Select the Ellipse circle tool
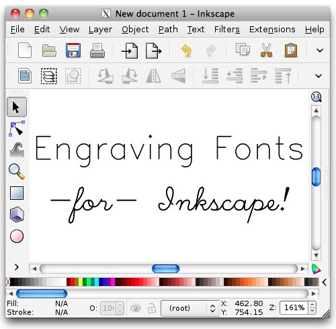The width and height of the screenshot is (336, 329). click(x=17, y=236)
